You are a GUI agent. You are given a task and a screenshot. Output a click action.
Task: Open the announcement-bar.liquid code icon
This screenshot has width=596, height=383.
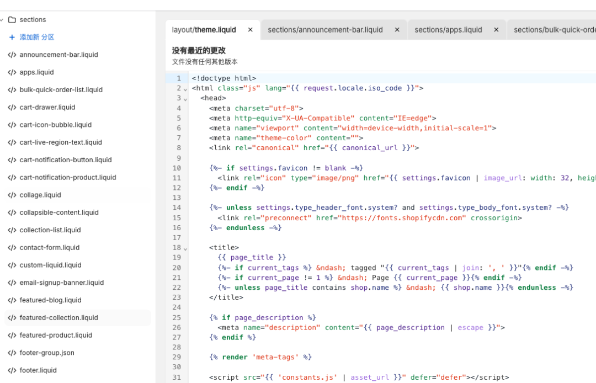tap(12, 55)
